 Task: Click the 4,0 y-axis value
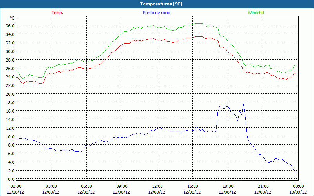pyautogui.click(x=11, y=162)
